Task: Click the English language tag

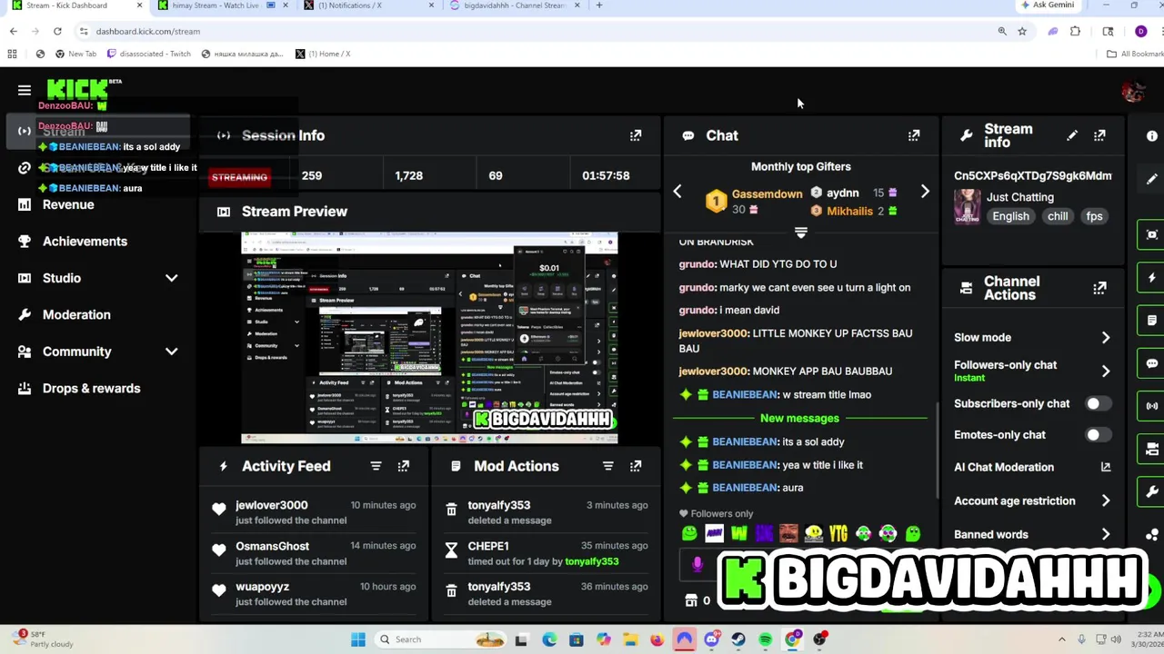Action: [x=1010, y=216]
